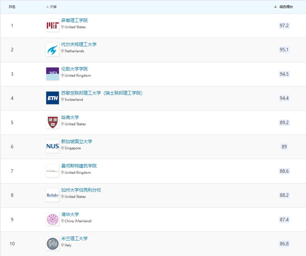Click the ETH logo in row 4
Screen dimensions: 306x256
(x=53, y=98)
